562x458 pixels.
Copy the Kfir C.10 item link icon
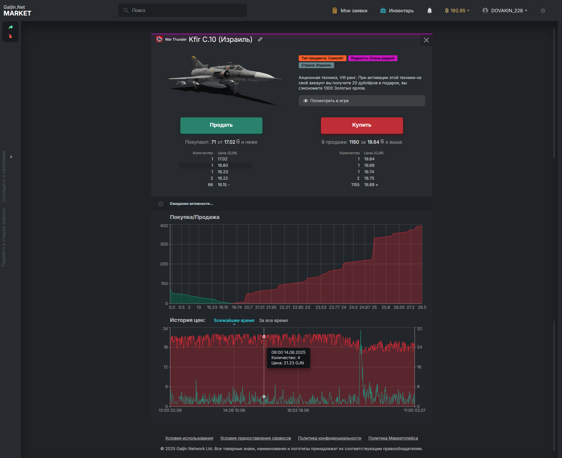[x=260, y=39]
